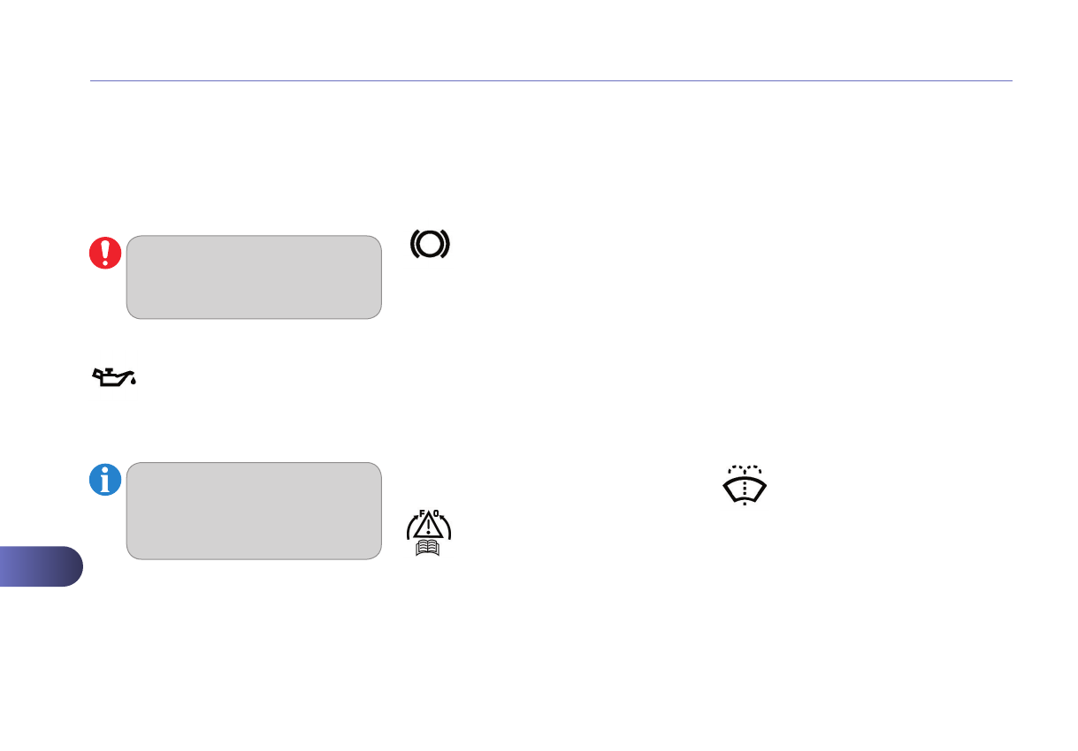Select the gray note box beside the info icon
This screenshot has width=1078, height=751.
coord(255,510)
